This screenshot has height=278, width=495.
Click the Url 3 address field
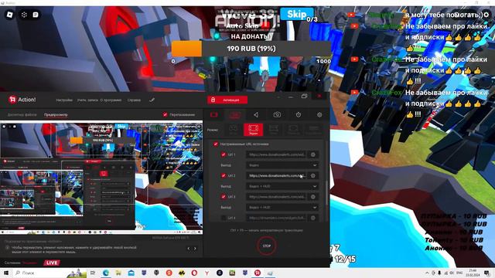click(277, 197)
